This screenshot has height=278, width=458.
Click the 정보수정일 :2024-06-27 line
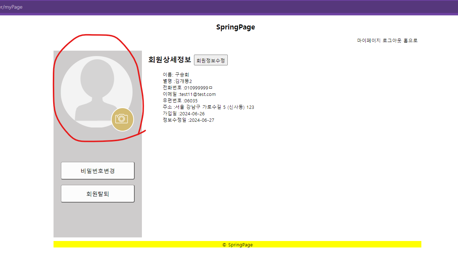(189, 120)
